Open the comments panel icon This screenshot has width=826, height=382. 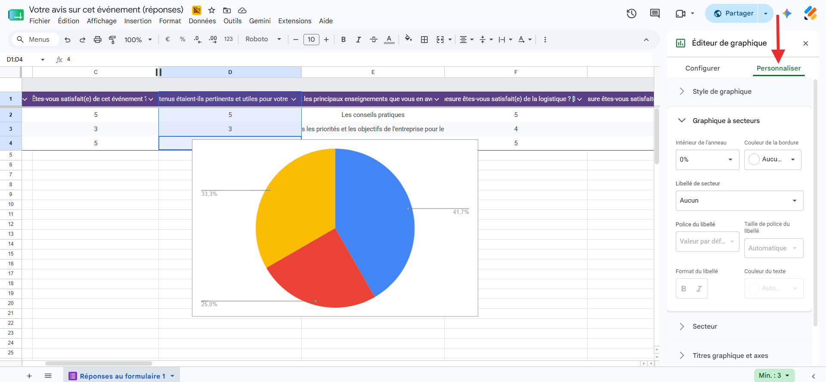(655, 13)
